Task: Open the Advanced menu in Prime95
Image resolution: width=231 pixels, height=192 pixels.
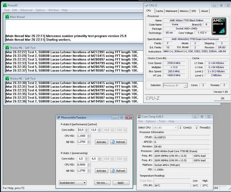Action: click(26, 10)
